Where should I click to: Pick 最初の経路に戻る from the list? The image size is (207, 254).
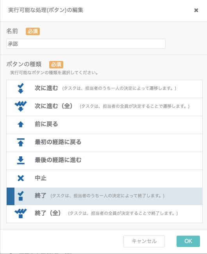104,143
